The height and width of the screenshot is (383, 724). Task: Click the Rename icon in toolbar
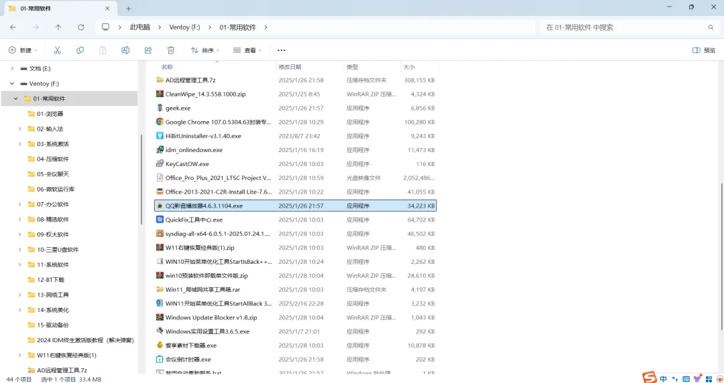coord(125,50)
